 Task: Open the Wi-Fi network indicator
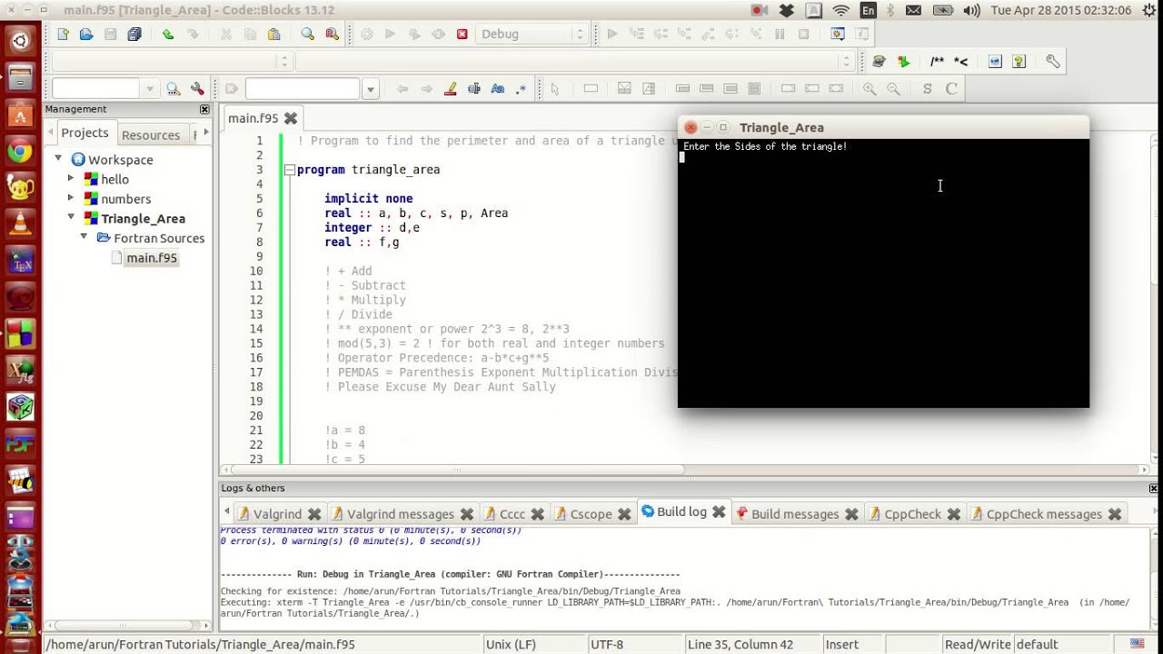841,10
